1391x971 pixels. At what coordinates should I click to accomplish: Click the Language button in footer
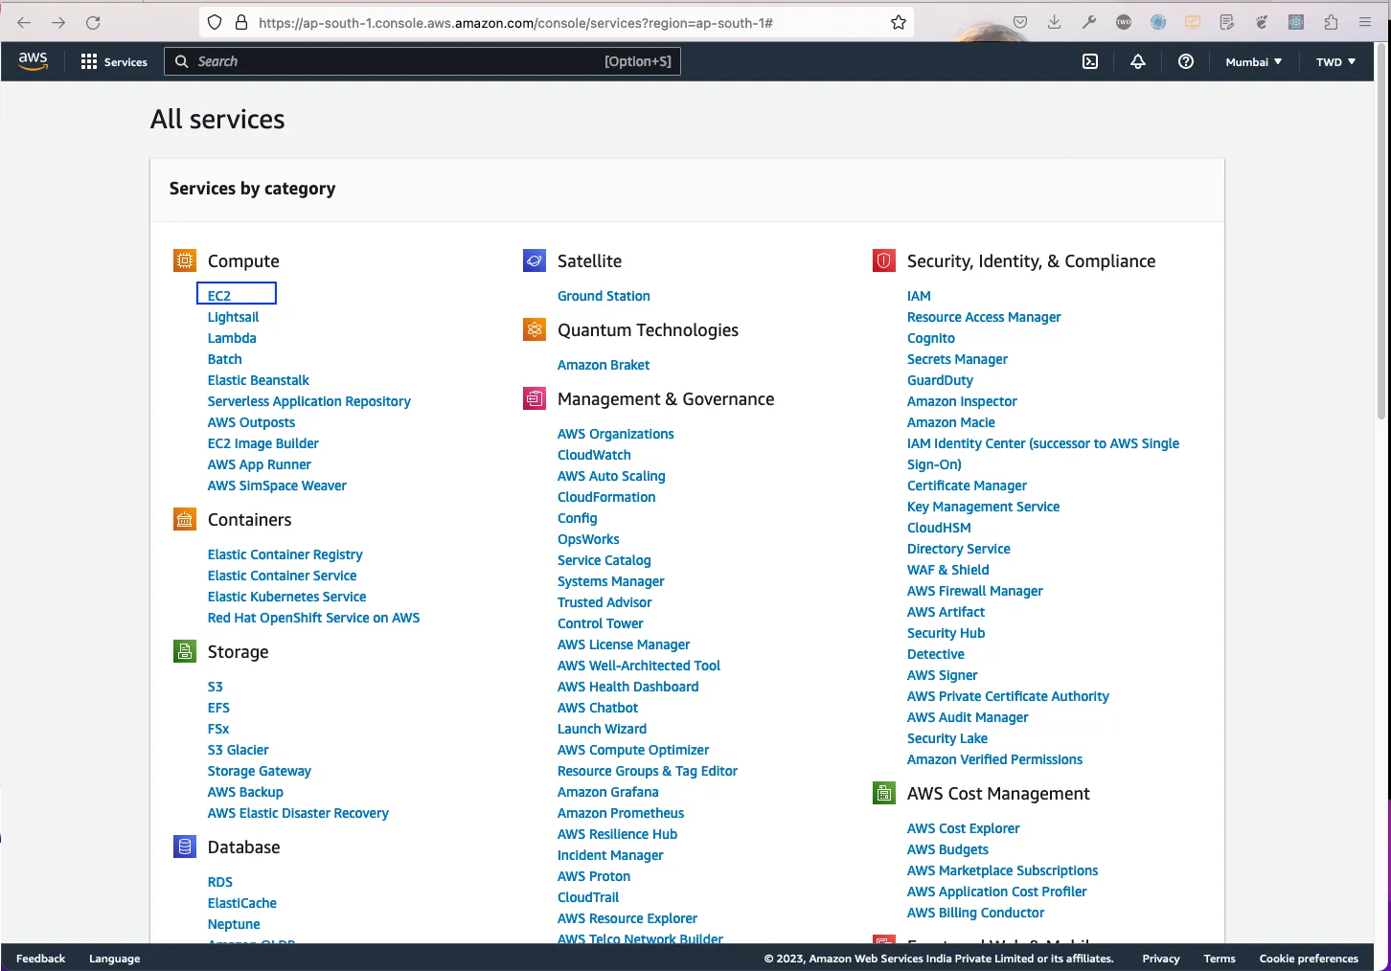point(114,959)
